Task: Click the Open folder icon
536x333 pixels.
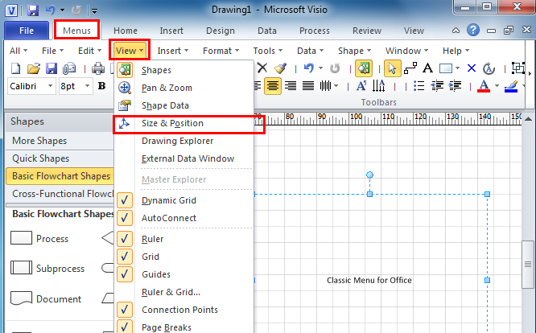Action: pos(34,68)
